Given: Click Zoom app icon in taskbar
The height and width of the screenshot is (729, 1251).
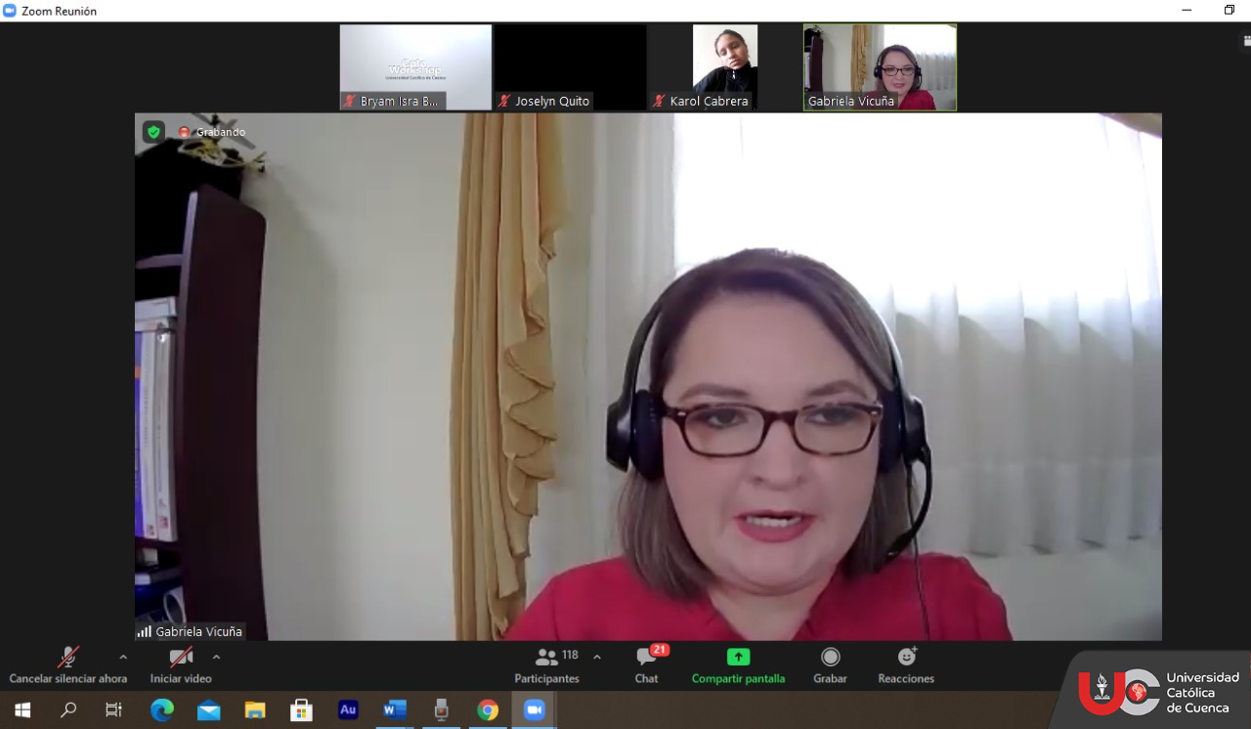Looking at the screenshot, I should [535, 710].
